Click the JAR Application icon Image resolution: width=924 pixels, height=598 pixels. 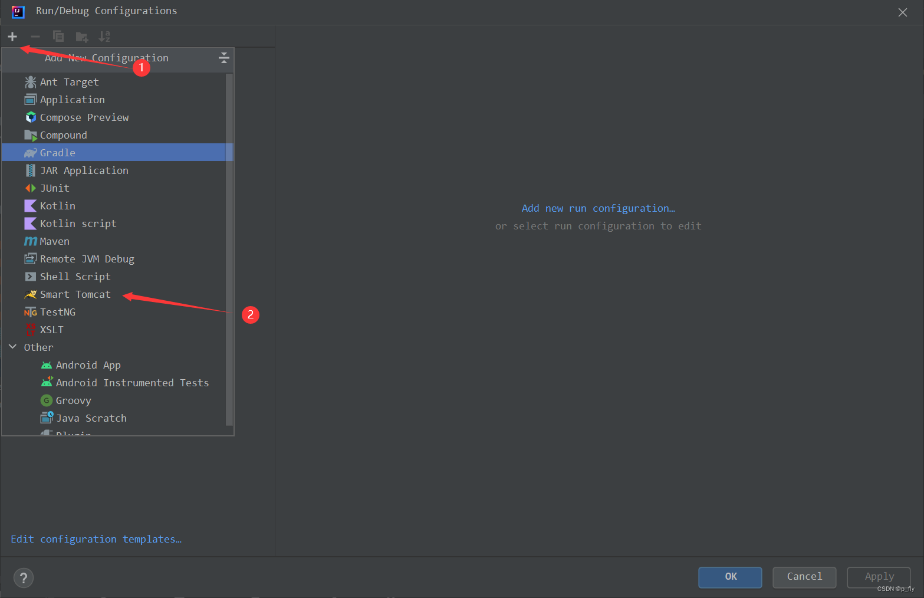31,170
